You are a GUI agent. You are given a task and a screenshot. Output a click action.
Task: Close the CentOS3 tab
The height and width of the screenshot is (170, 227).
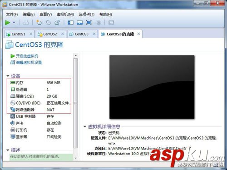tap(94, 34)
